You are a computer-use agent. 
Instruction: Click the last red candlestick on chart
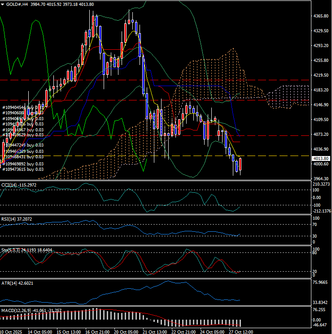point(240,164)
